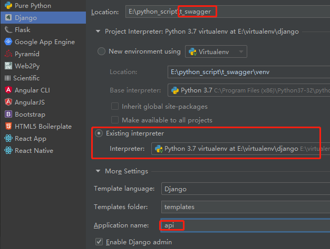330x249 pixels.
Task: Choose Flask project type
Action: tap(23, 30)
